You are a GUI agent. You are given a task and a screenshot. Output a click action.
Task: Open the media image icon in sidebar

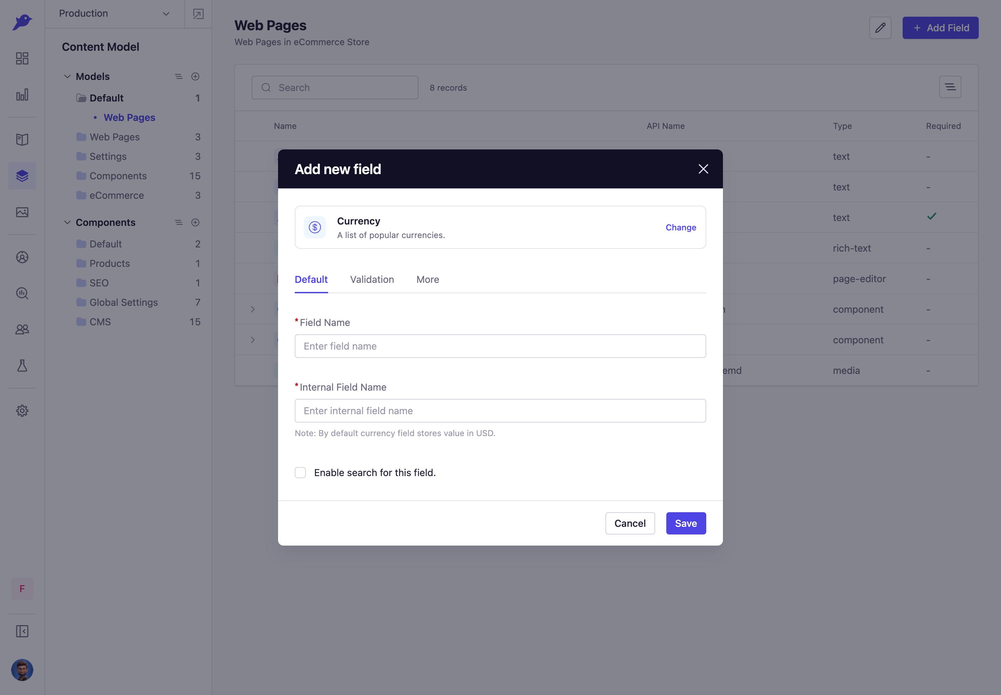click(22, 212)
